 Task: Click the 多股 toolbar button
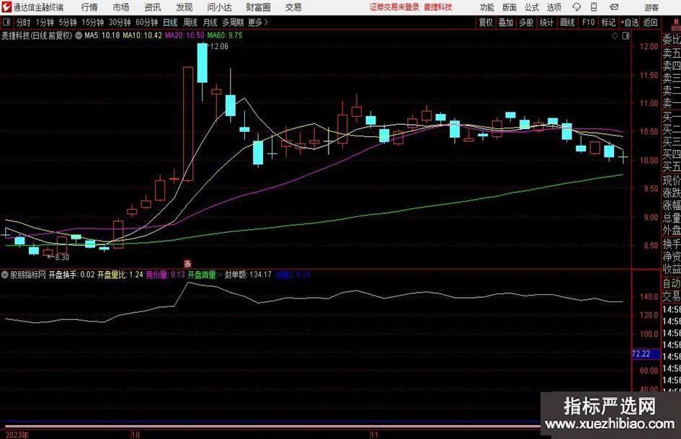pos(526,22)
